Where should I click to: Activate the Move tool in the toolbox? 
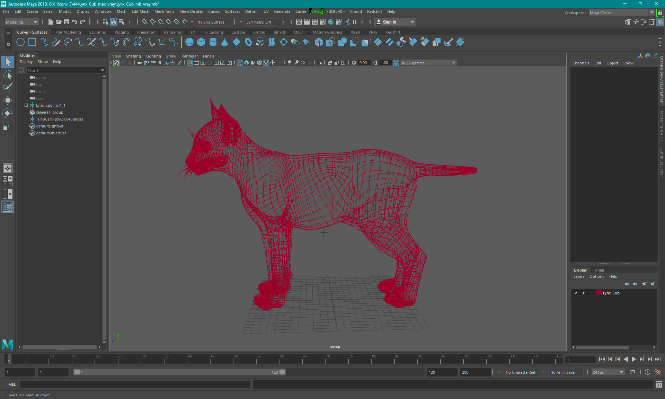pyautogui.click(x=8, y=100)
